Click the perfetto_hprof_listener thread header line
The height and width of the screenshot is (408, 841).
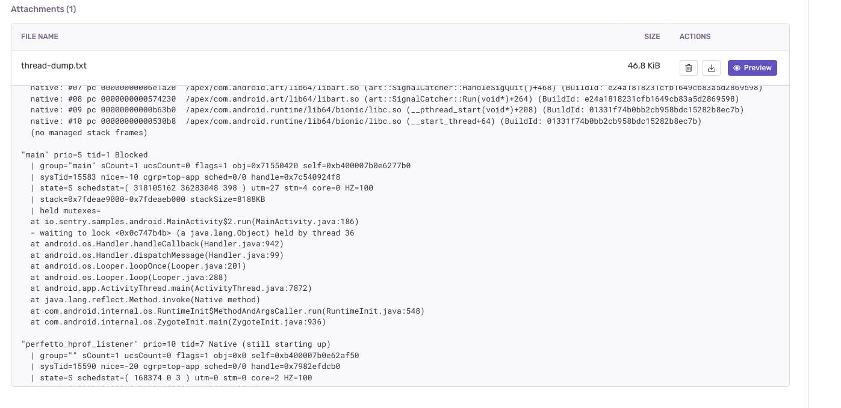coord(176,344)
